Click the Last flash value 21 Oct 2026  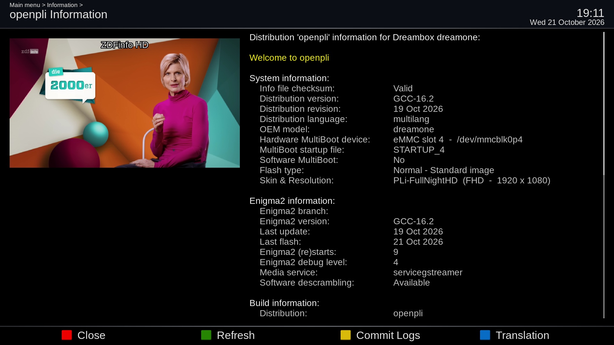click(x=418, y=242)
